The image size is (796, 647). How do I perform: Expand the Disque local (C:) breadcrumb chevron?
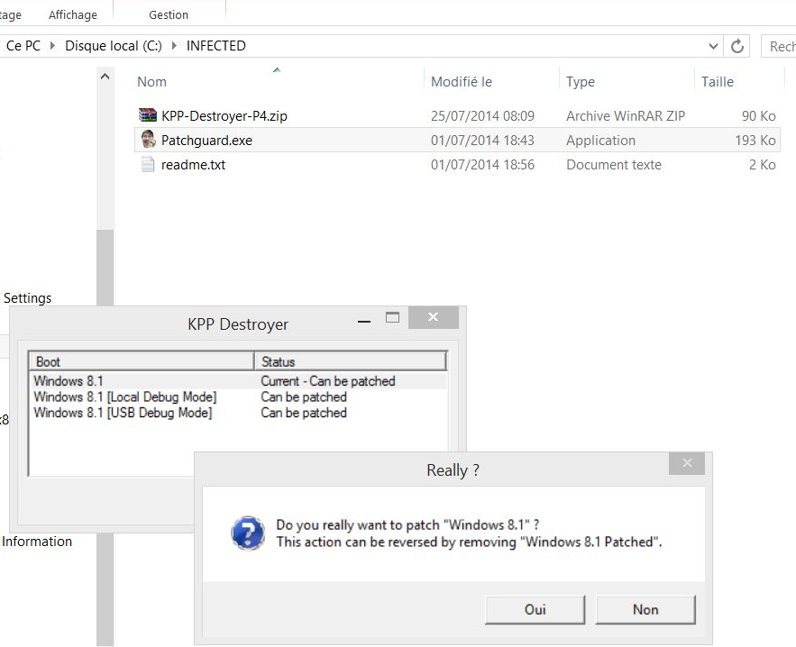(x=174, y=46)
